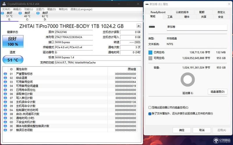The width and height of the screenshot is (233, 145).
Task: Click the disk usage donut chart
Action: coord(188,80)
